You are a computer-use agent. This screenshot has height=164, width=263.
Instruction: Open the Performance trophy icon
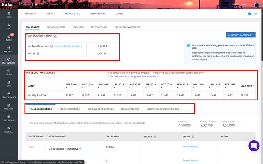point(9,94)
